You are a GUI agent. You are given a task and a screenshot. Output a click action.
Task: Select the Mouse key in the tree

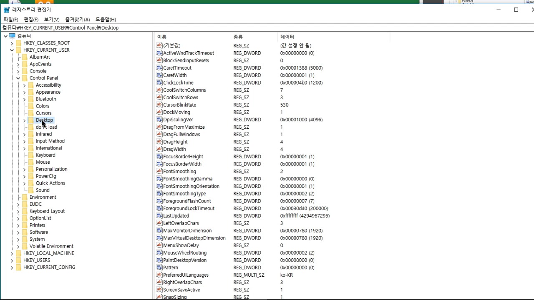[x=43, y=162]
